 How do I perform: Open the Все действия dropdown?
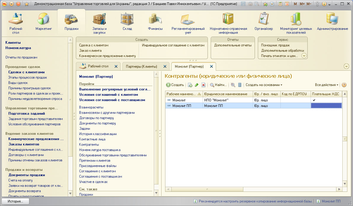coord(326,85)
